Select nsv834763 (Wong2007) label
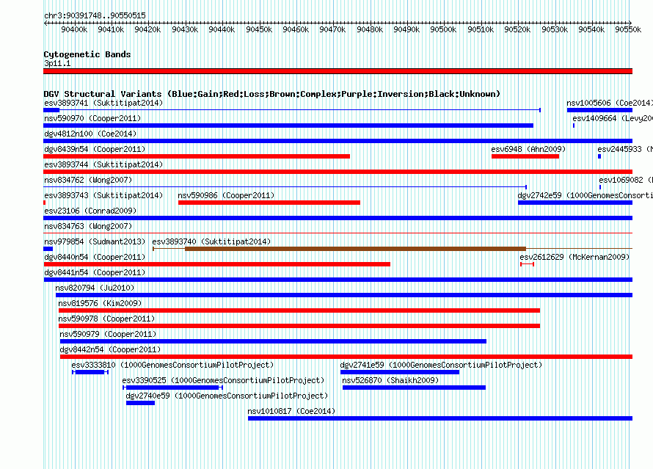This screenshot has height=469, width=653. click(88, 226)
